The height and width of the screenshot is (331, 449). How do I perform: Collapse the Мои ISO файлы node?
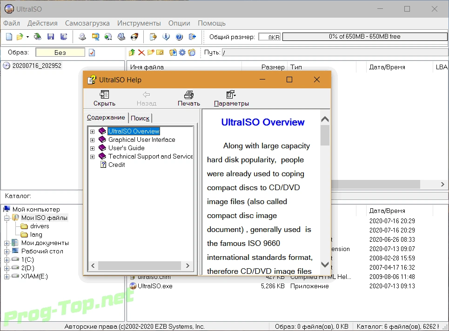click(x=7, y=218)
